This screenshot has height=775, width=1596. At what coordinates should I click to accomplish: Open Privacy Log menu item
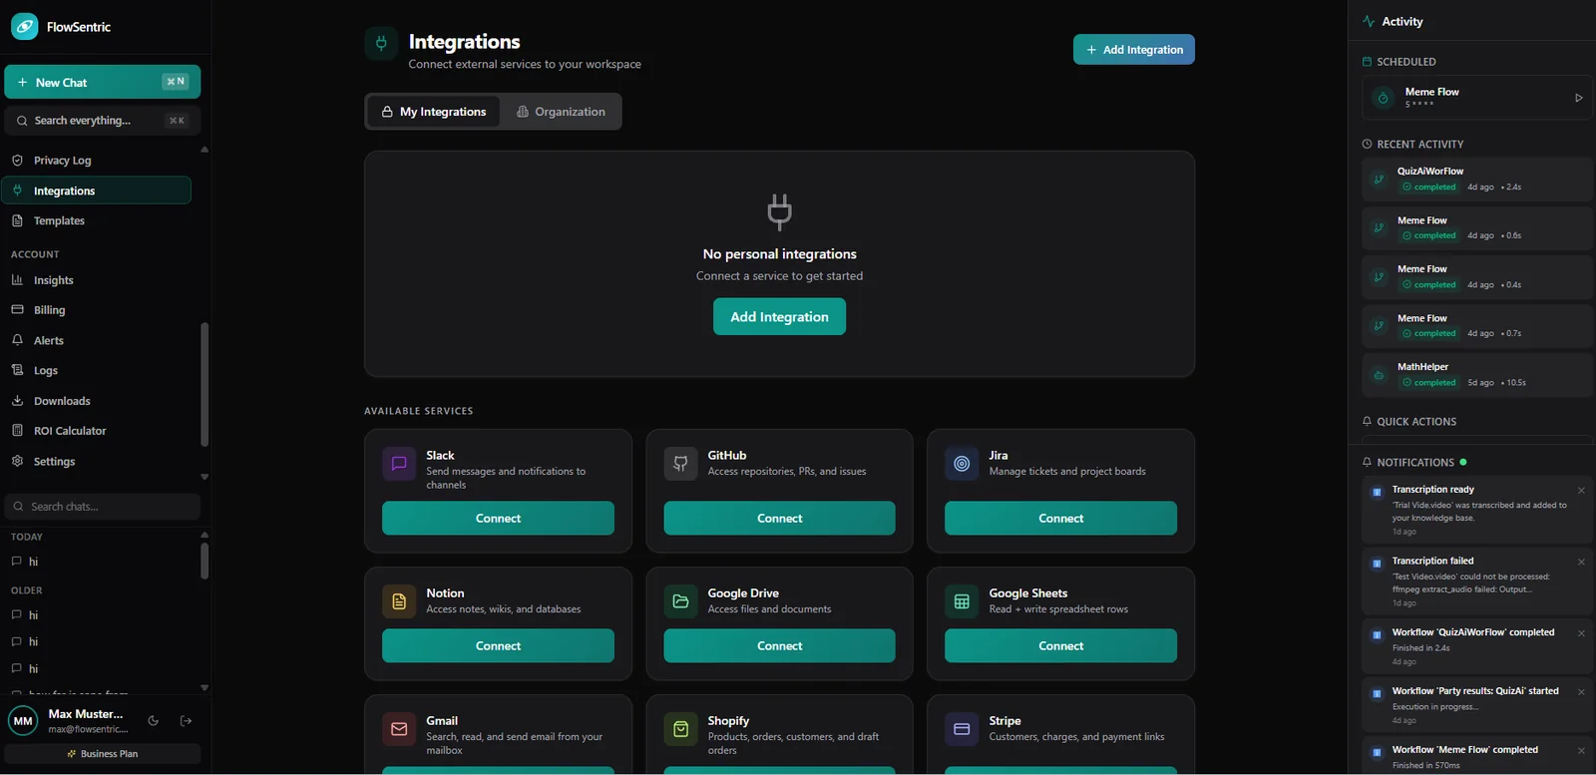[96, 160]
